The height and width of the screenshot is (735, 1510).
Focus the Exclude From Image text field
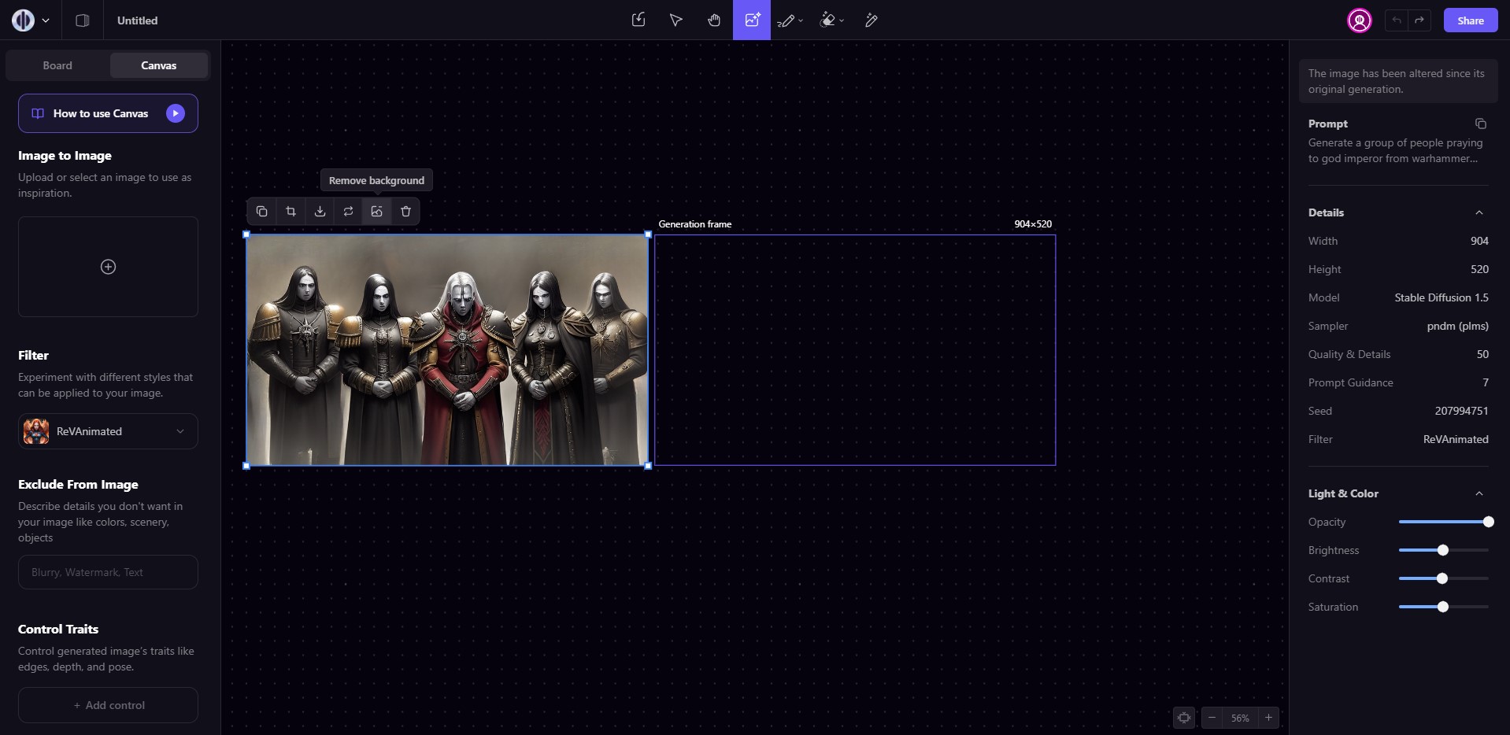coord(108,572)
